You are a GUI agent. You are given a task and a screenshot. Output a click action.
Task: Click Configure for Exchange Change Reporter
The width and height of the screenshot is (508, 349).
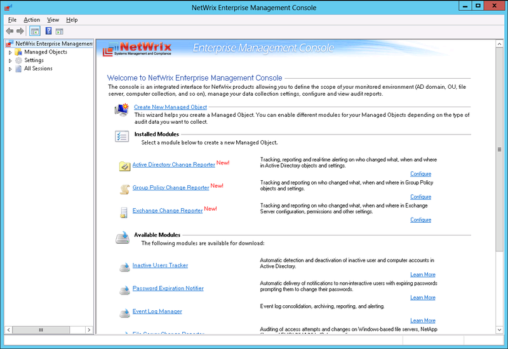click(x=420, y=220)
